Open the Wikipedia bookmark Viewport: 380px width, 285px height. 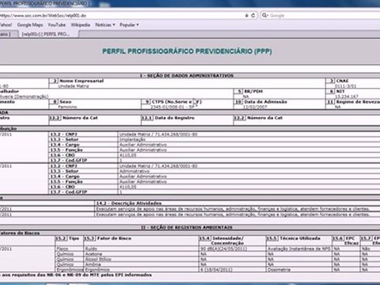(80, 25)
